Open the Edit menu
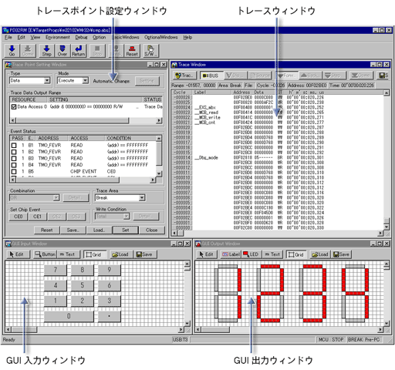395x370 pixels. pos(21,37)
